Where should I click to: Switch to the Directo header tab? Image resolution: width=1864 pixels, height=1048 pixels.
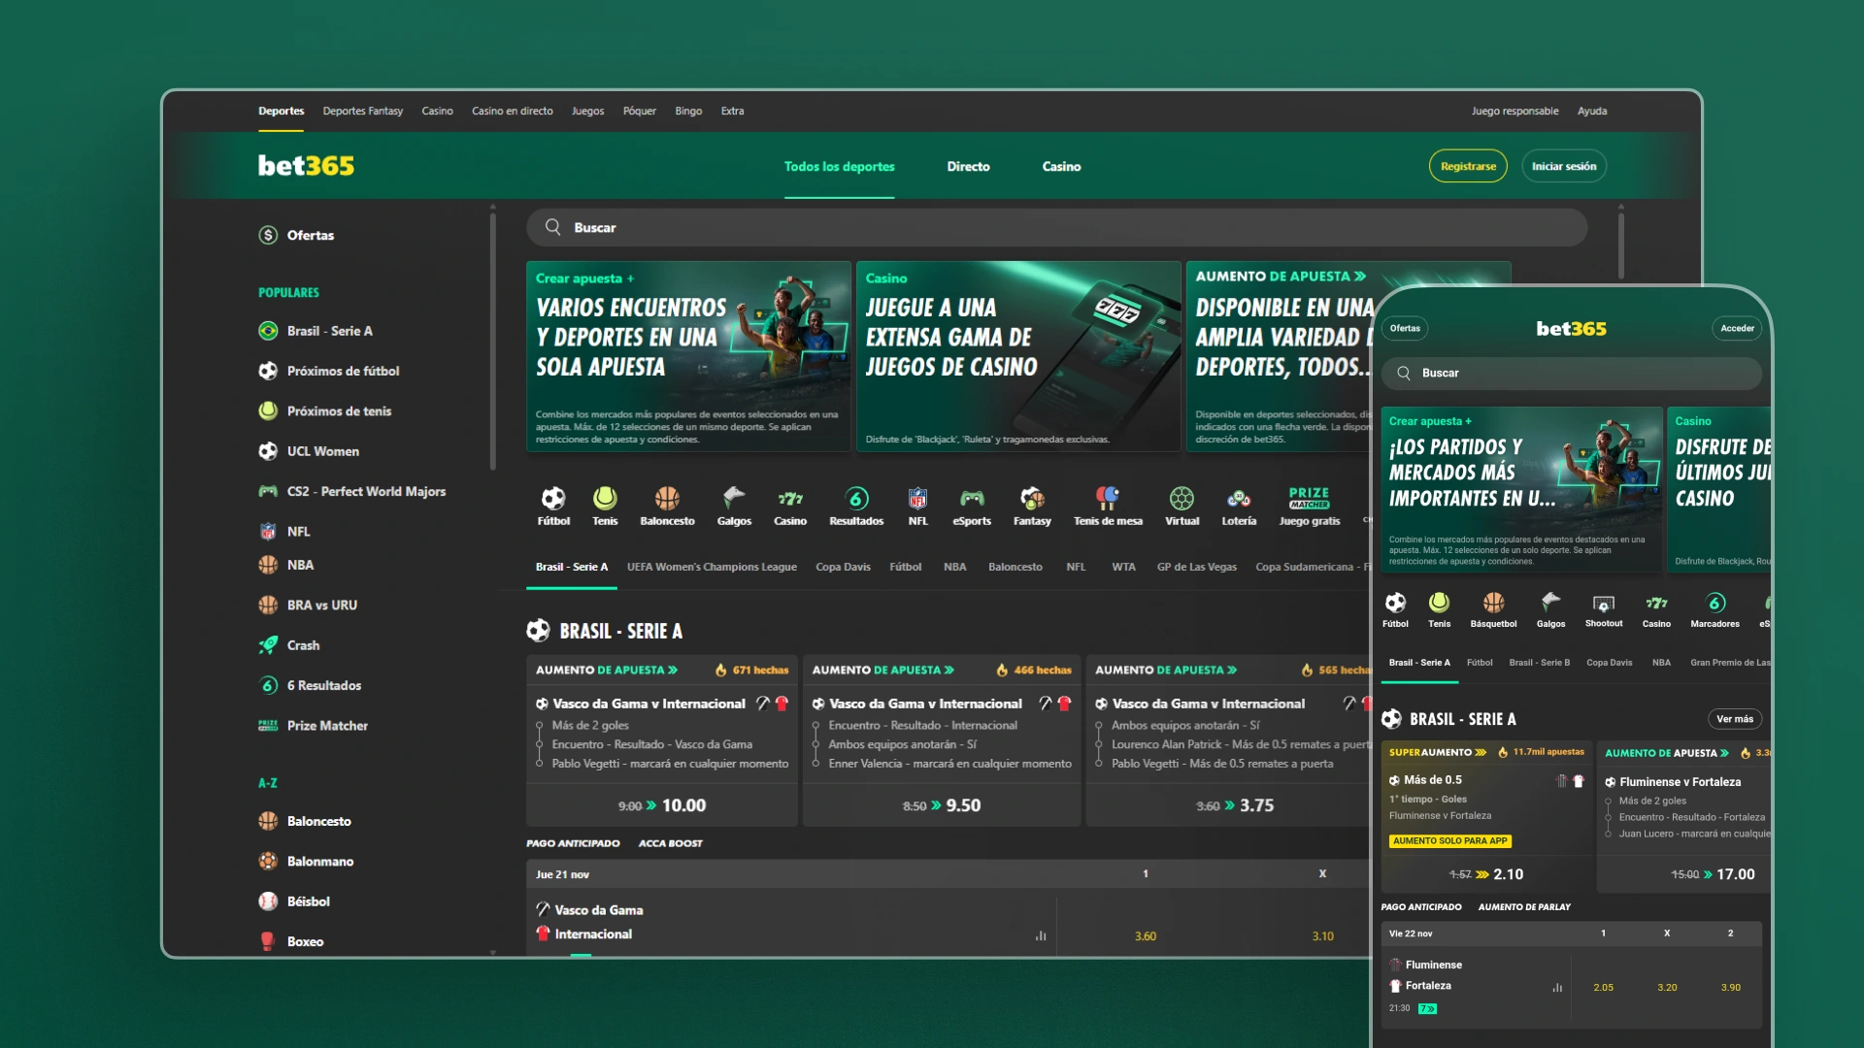[x=969, y=167]
